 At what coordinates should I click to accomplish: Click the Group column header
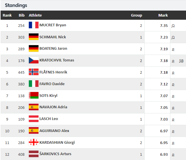click(x=136, y=15)
